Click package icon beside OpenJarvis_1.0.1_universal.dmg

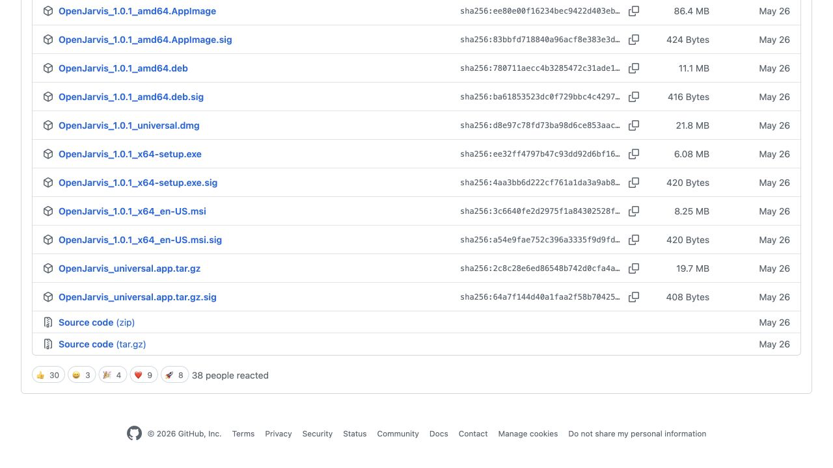[48, 125]
